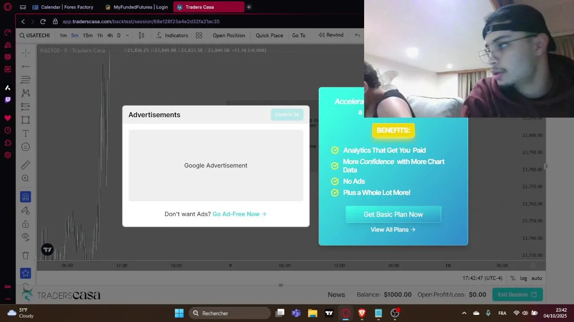Click the undo arrow in chart toolbar
The width and height of the screenshot is (574, 322).
357,35
